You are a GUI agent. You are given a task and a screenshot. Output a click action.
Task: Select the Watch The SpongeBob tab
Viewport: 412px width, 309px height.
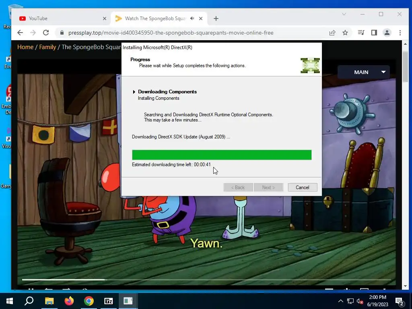point(155,19)
